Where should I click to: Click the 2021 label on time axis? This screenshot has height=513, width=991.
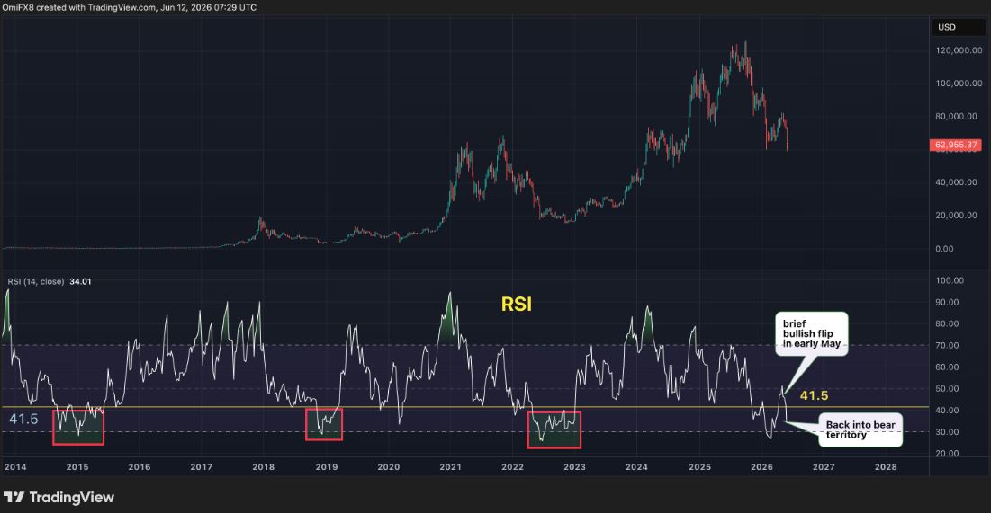pos(451,467)
